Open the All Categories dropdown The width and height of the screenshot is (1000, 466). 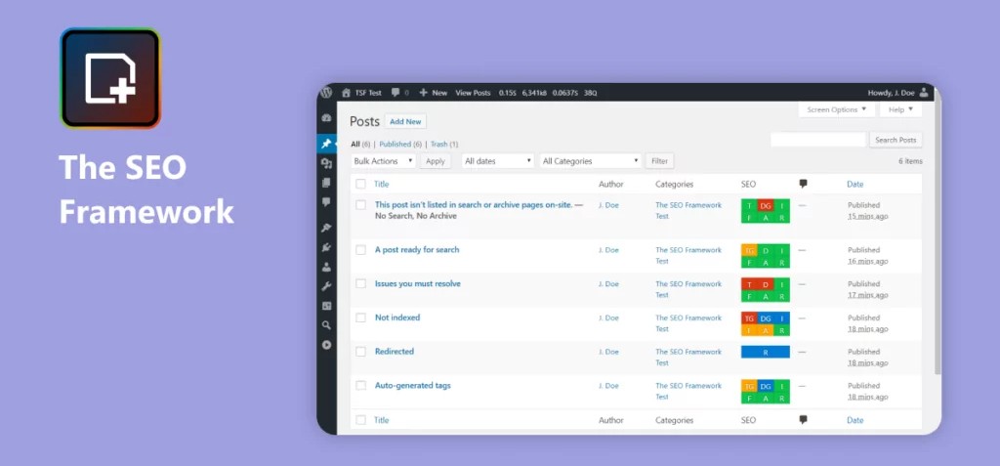click(591, 161)
